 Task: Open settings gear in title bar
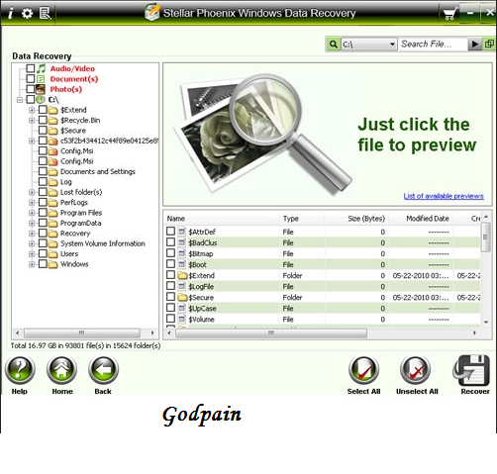[27, 14]
